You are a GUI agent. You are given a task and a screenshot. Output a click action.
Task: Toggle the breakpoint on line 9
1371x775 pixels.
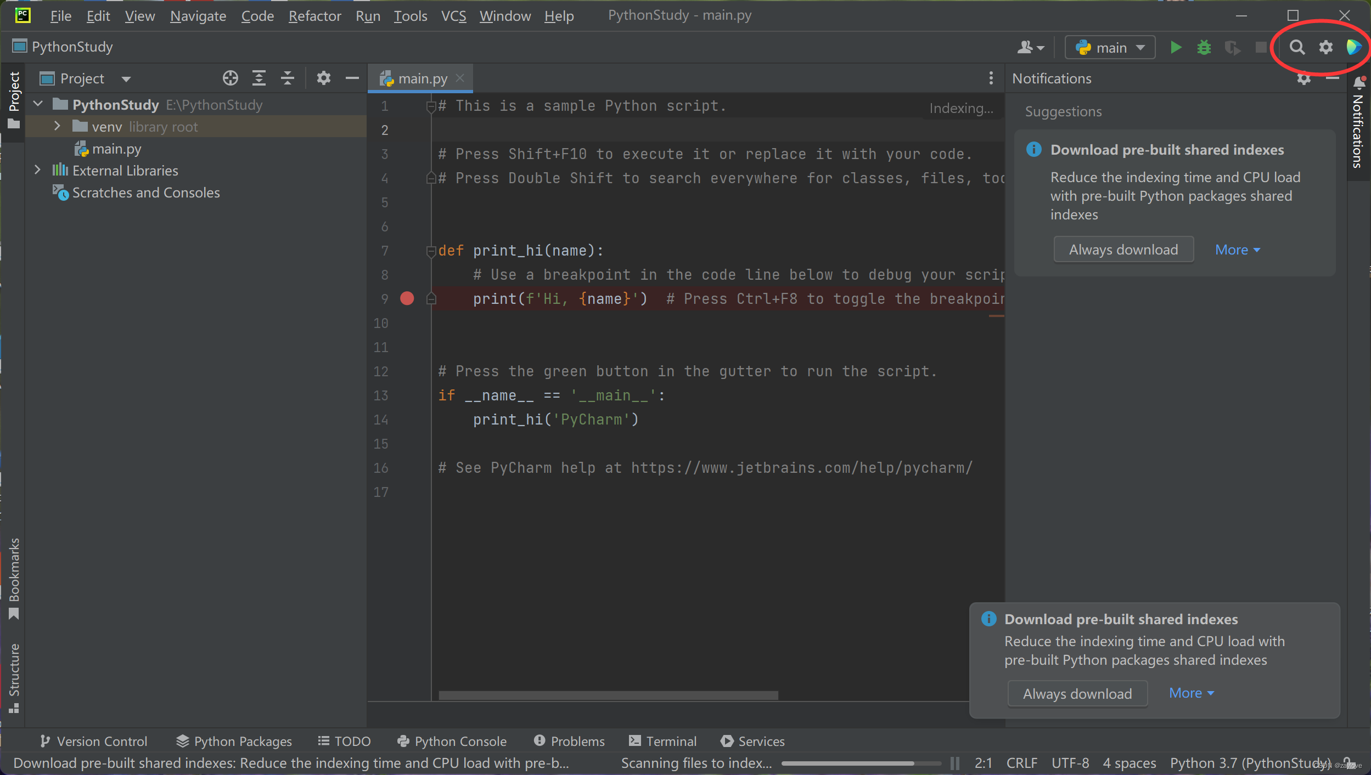click(407, 298)
